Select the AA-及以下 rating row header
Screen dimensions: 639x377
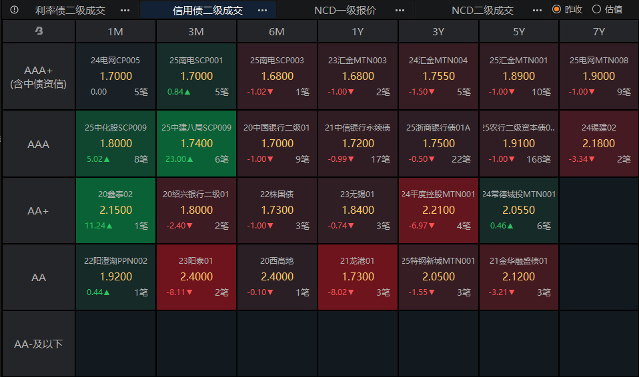click(x=38, y=344)
